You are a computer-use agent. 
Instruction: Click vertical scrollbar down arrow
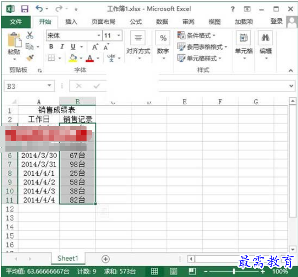coord(293,249)
